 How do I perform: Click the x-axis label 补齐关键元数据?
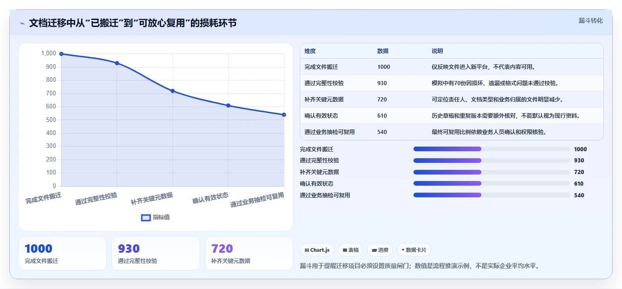pos(152,198)
